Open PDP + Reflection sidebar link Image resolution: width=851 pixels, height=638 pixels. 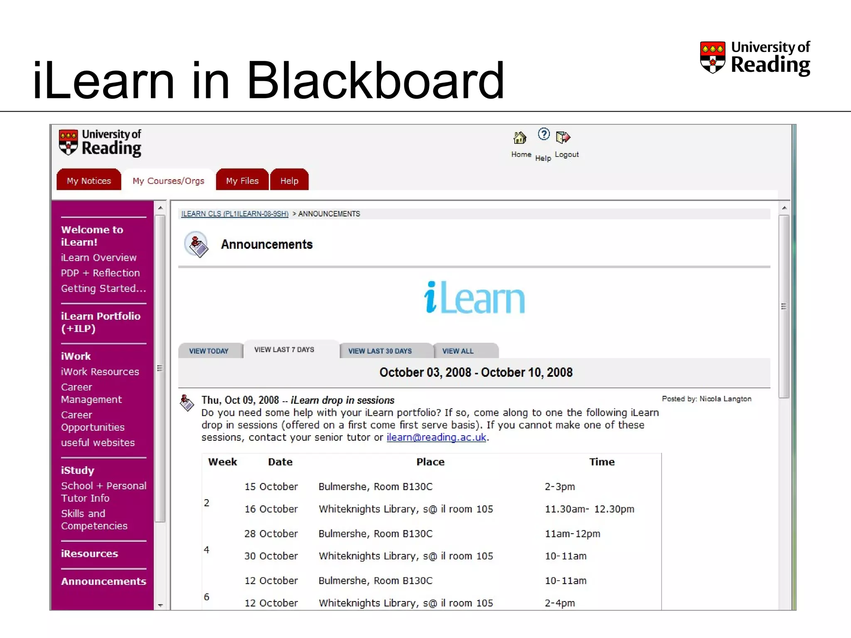[101, 273]
